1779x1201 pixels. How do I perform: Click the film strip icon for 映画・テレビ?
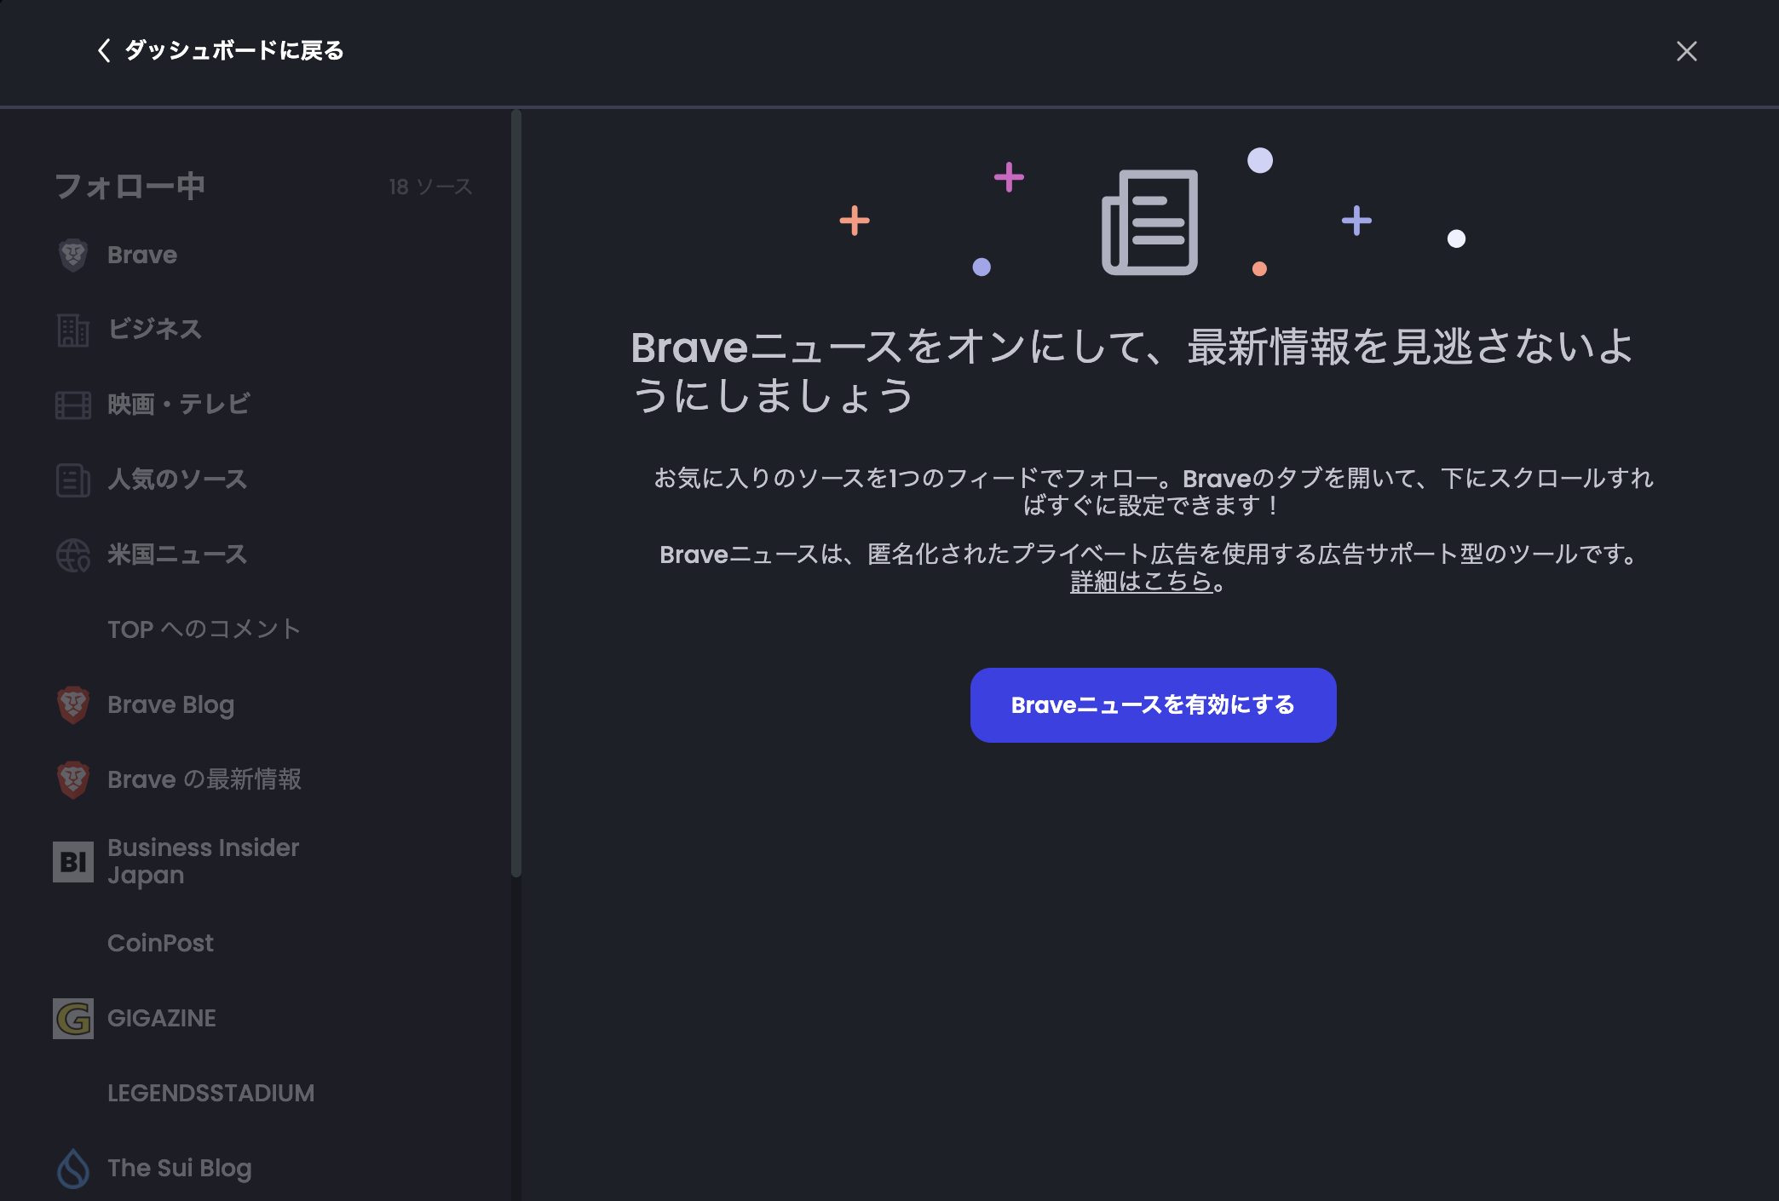pos(73,405)
